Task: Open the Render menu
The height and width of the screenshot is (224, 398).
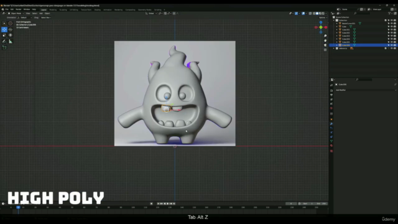Action: coord(19,10)
